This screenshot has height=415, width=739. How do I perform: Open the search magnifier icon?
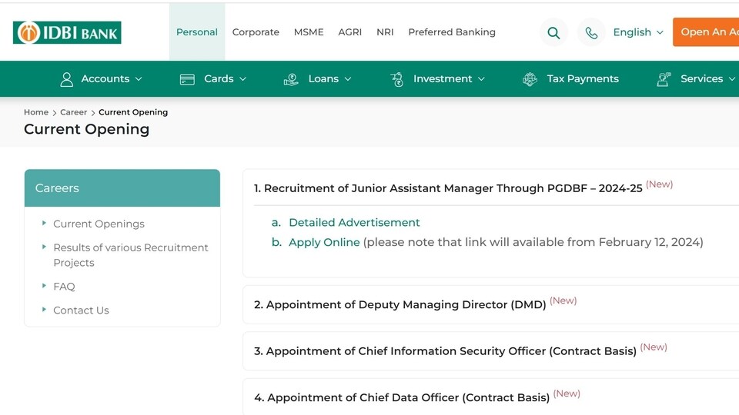click(553, 32)
